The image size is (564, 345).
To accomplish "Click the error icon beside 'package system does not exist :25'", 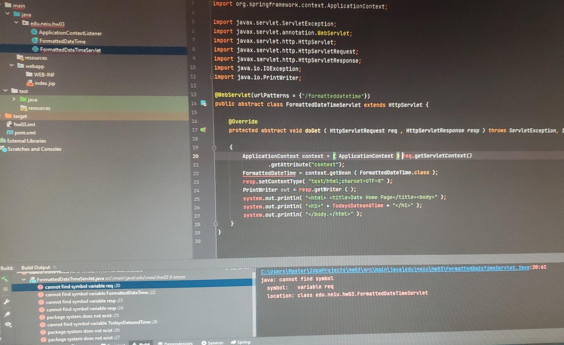I will tap(42, 317).
